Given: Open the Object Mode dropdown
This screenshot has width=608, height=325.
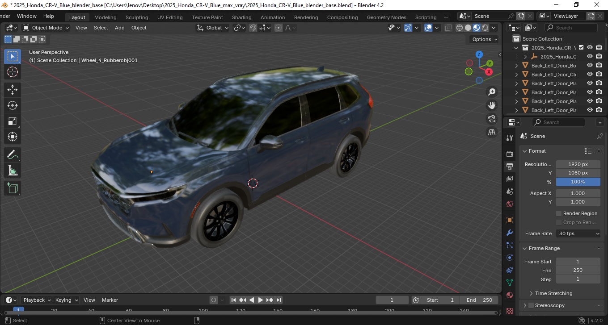Looking at the screenshot, I should [46, 28].
